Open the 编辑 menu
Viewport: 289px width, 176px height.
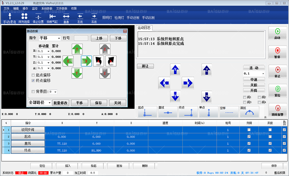pos(16,8)
